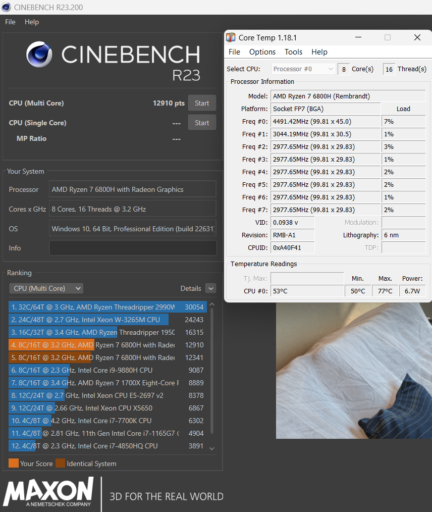Expand the Details dropdown arrow
Viewport: 432px width, 512px height.
(211, 288)
